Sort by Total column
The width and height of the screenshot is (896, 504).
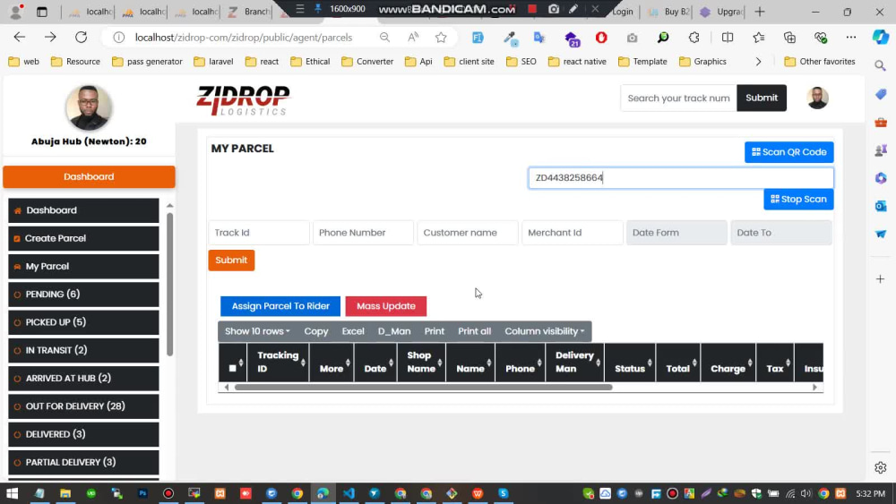[x=678, y=362]
